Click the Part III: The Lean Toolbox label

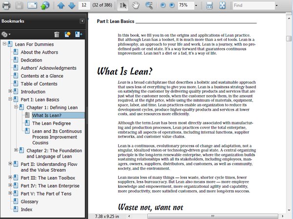tap(48, 178)
